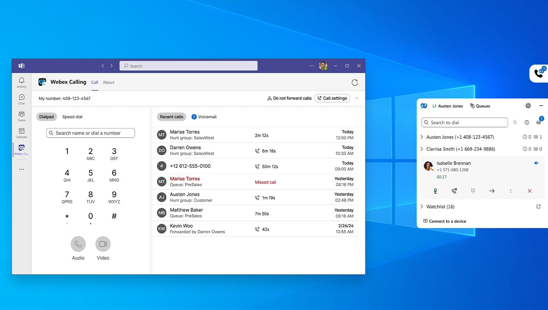Image resolution: width=548 pixels, height=310 pixels.
Task: Click the Teams logo in title bar
Action: tap(22, 66)
